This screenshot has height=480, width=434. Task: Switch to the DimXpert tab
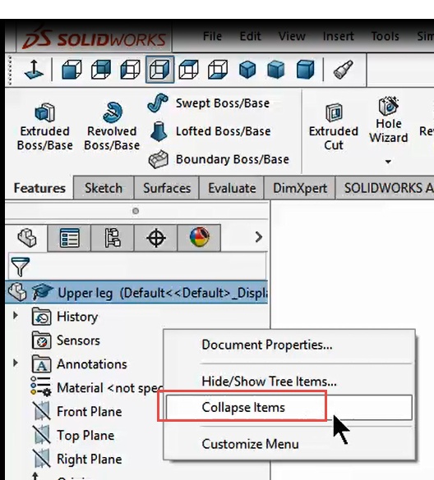(300, 188)
